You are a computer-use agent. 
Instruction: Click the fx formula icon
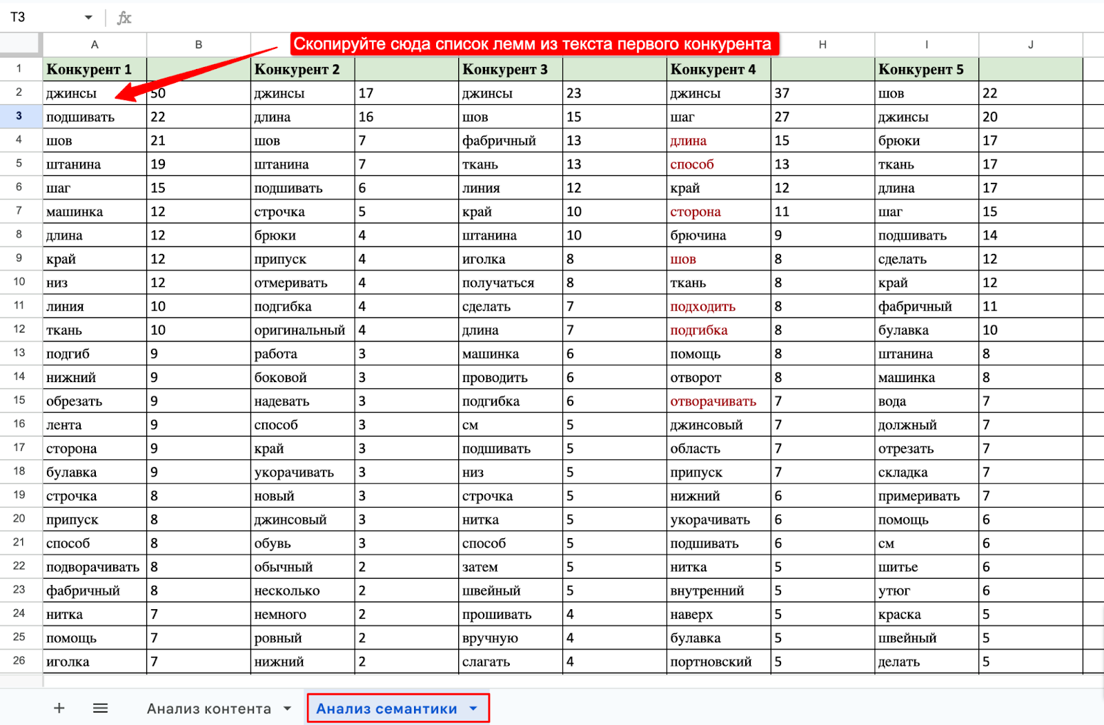click(124, 17)
